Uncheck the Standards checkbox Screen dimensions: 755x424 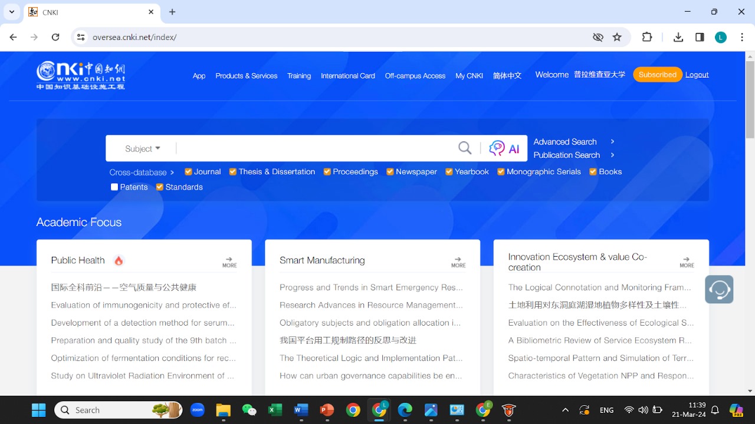pos(159,187)
